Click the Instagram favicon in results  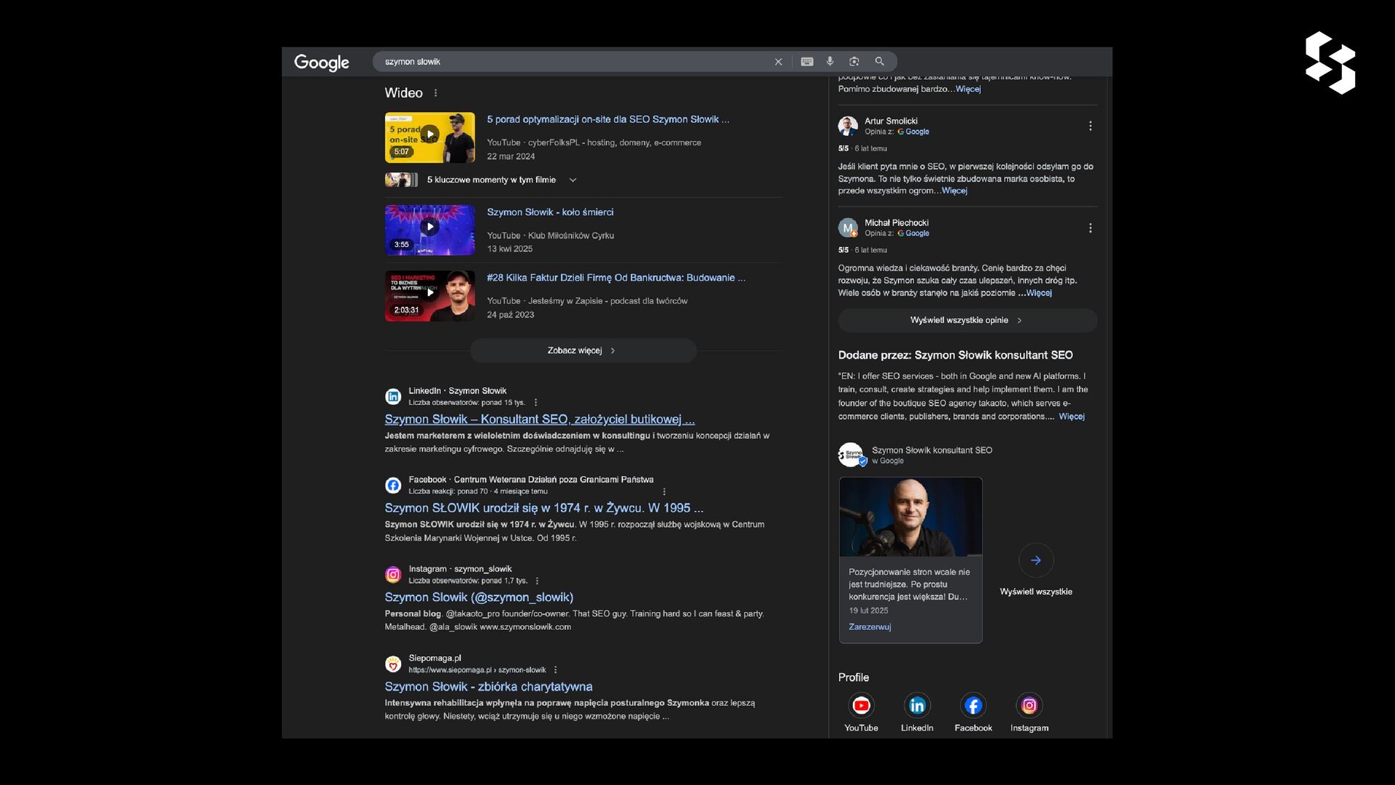pyautogui.click(x=393, y=575)
